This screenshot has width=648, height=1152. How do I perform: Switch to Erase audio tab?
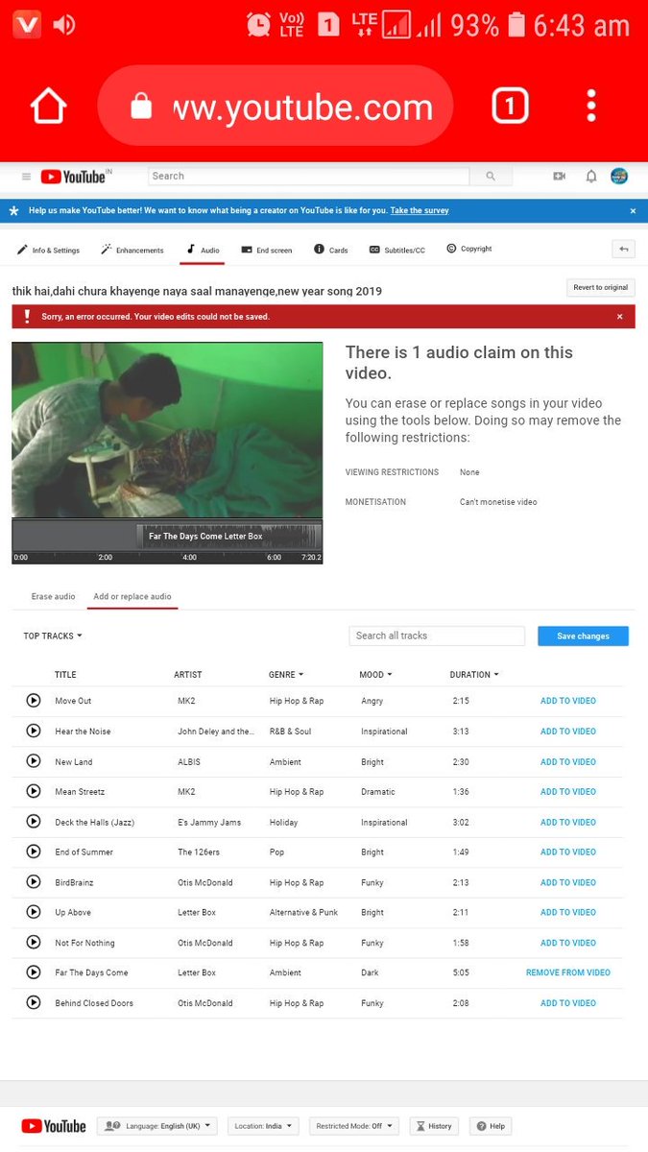(x=53, y=596)
